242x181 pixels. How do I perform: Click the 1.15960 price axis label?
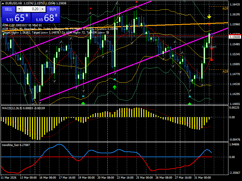[x=235, y=24]
